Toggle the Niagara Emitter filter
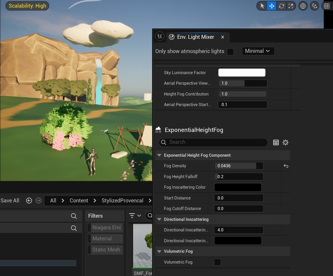Image resolution: width=333 pixels, height=276 pixels. coord(105,227)
